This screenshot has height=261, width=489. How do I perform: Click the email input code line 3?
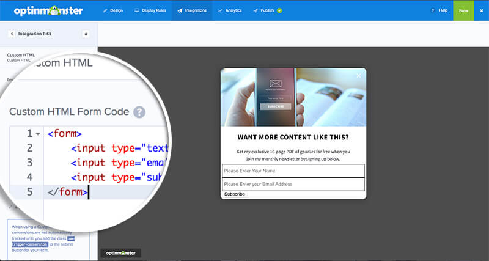coord(119,163)
